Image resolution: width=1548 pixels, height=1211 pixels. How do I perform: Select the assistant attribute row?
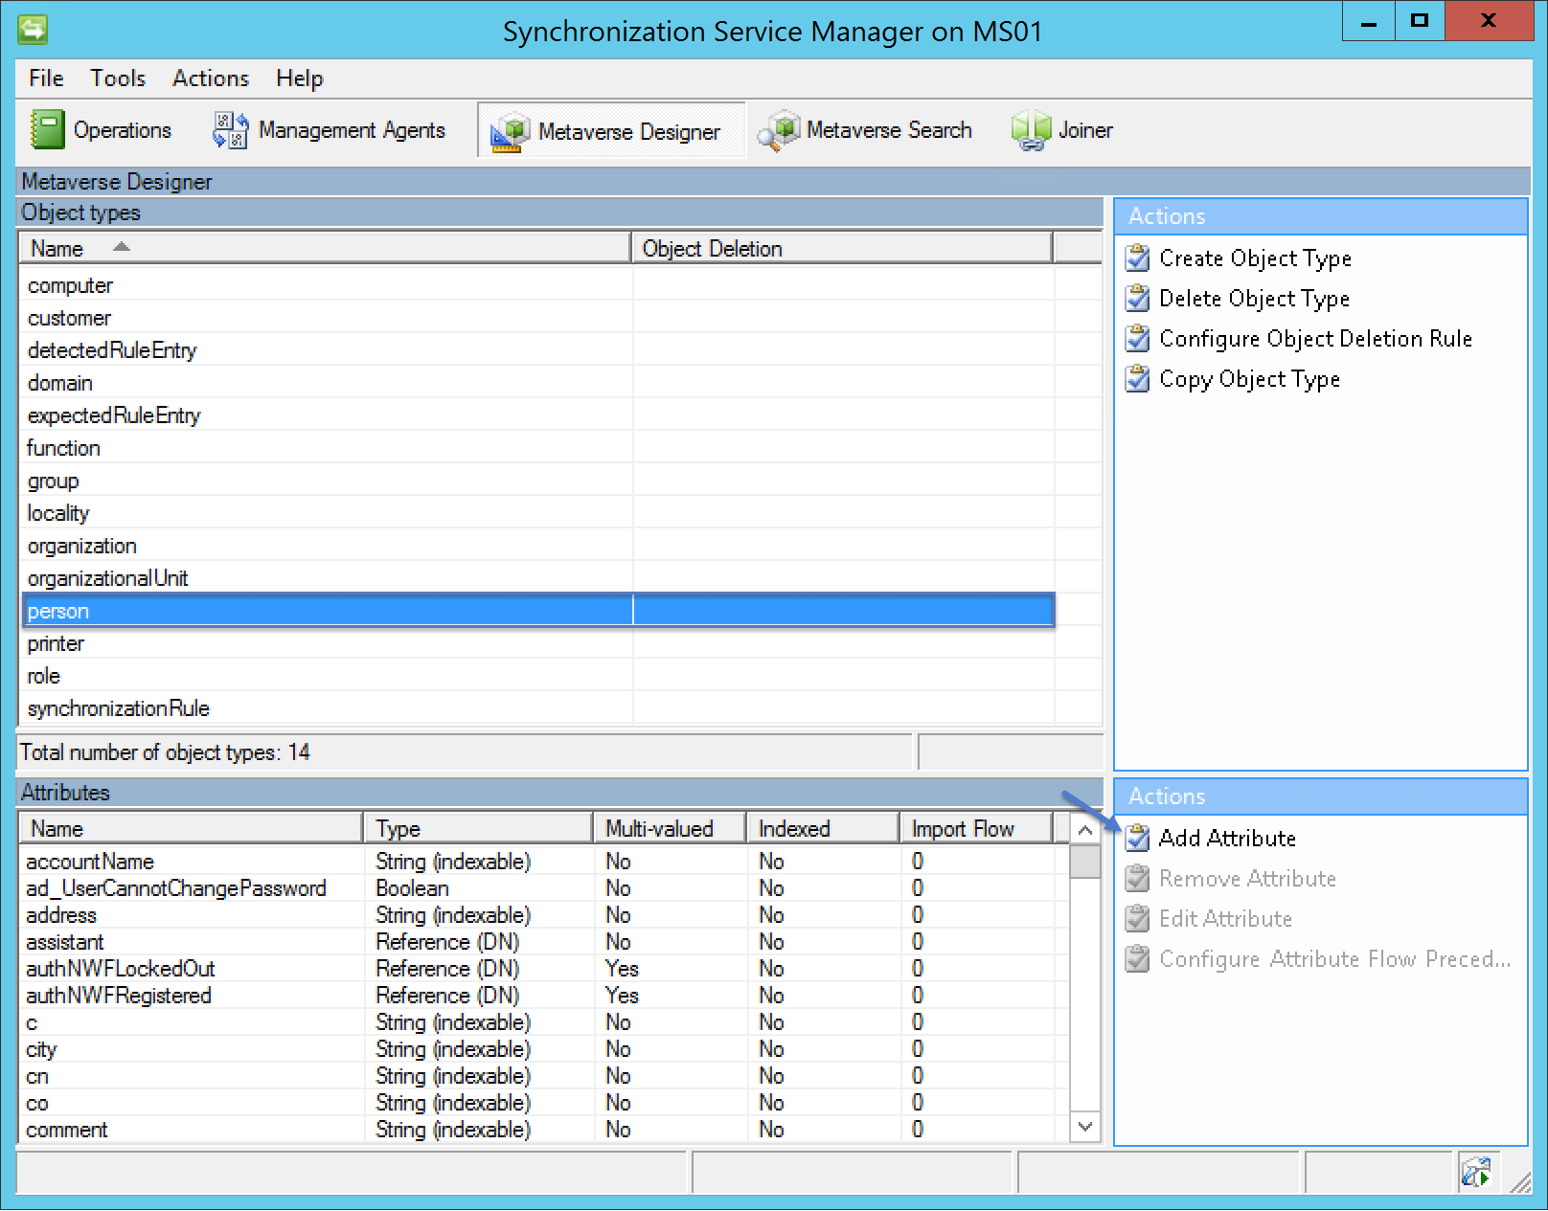(x=543, y=942)
